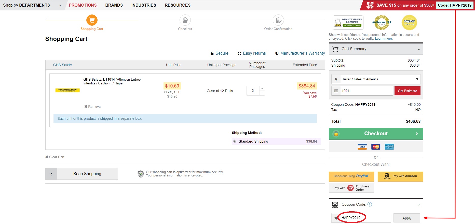The width and height of the screenshot is (475, 224).
Task: Open the Promotions menu item
Action: coord(83,5)
